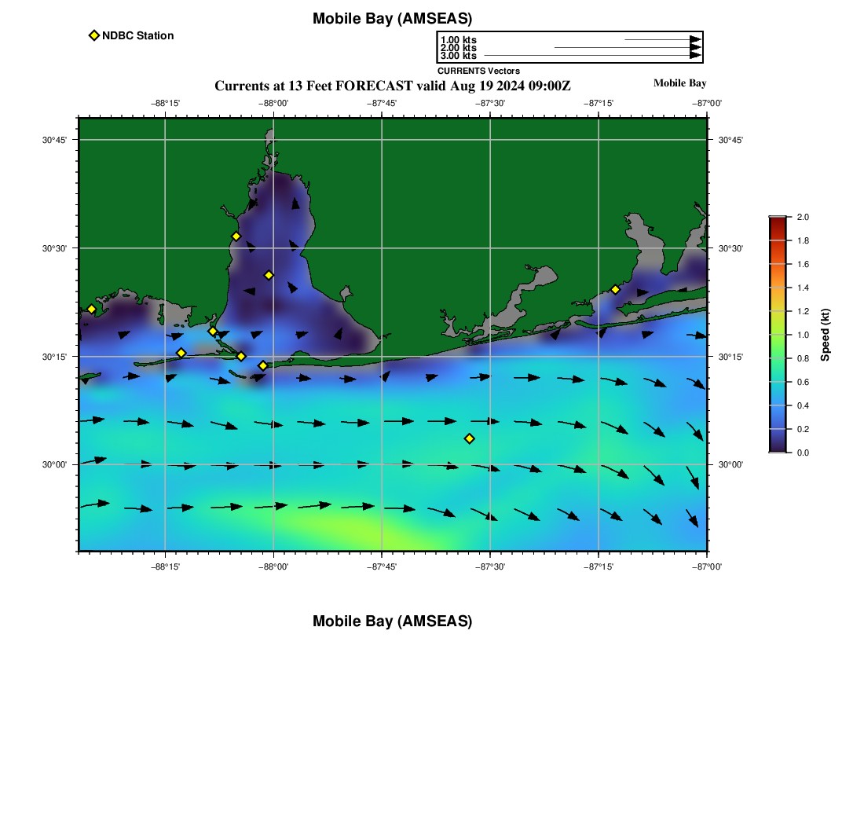Click the forecast valid time title text
The width and height of the screenshot is (864, 825).
tap(392, 86)
